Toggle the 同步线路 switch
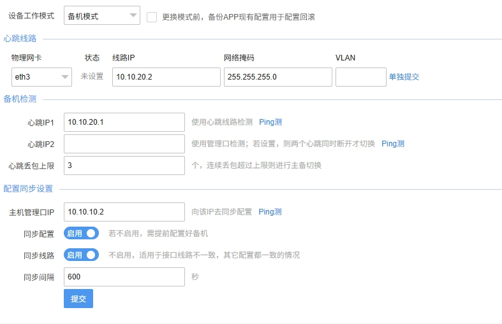The image size is (502, 324). pyautogui.click(x=81, y=255)
